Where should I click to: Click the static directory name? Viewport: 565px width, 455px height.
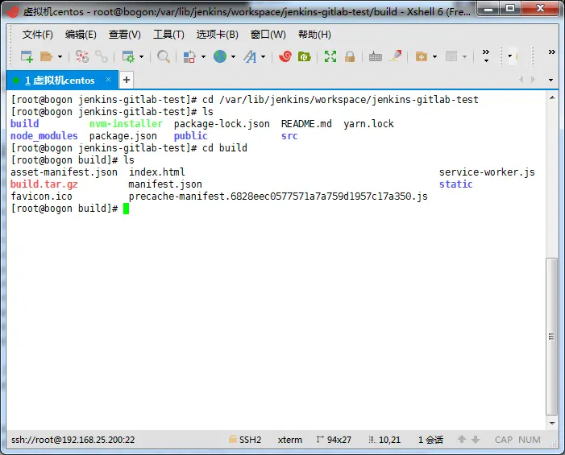point(455,184)
